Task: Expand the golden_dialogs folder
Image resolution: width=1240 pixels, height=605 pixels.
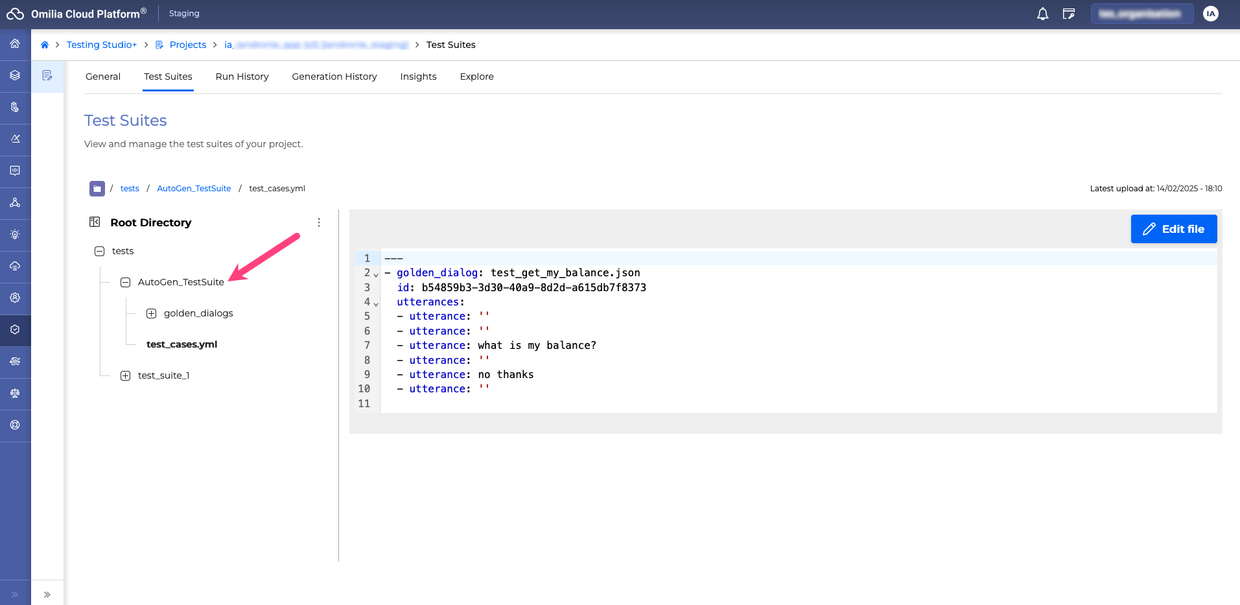Action: click(151, 313)
